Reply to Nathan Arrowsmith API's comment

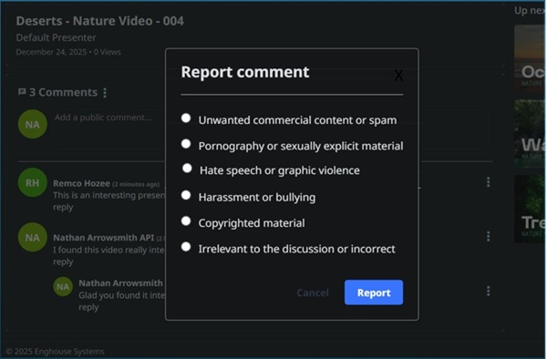point(63,262)
